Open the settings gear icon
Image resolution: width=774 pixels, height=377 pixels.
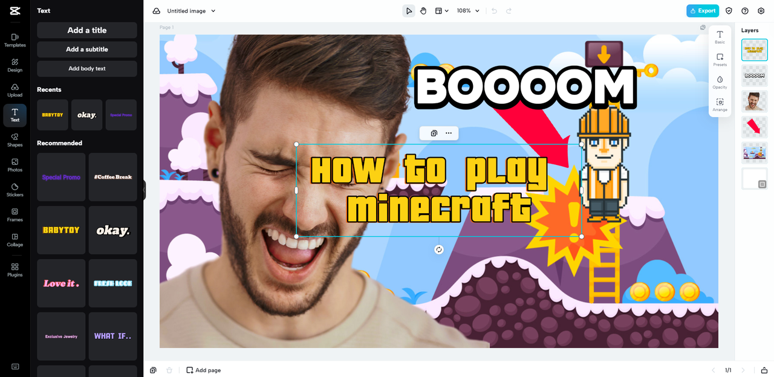(761, 11)
